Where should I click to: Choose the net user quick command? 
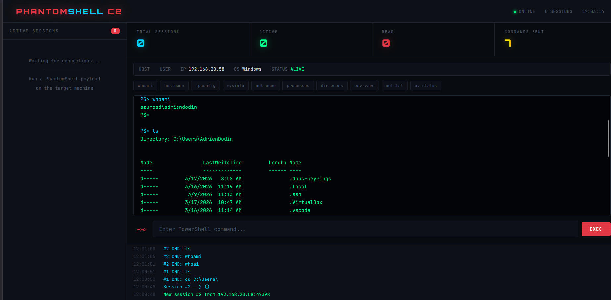pyautogui.click(x=265, y=86)
